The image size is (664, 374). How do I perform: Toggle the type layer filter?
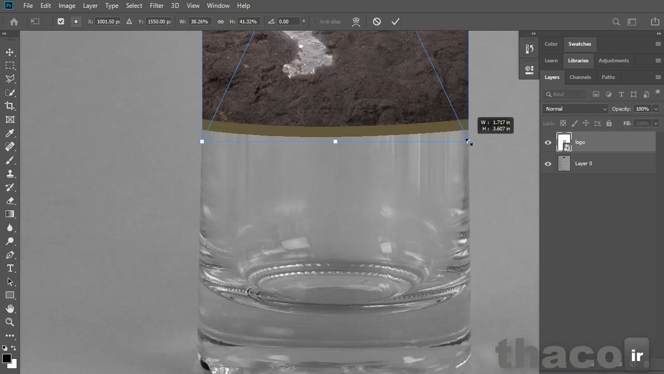[621, 95]
